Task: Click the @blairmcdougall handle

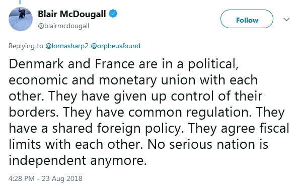Action: click(x=63, y=26)
